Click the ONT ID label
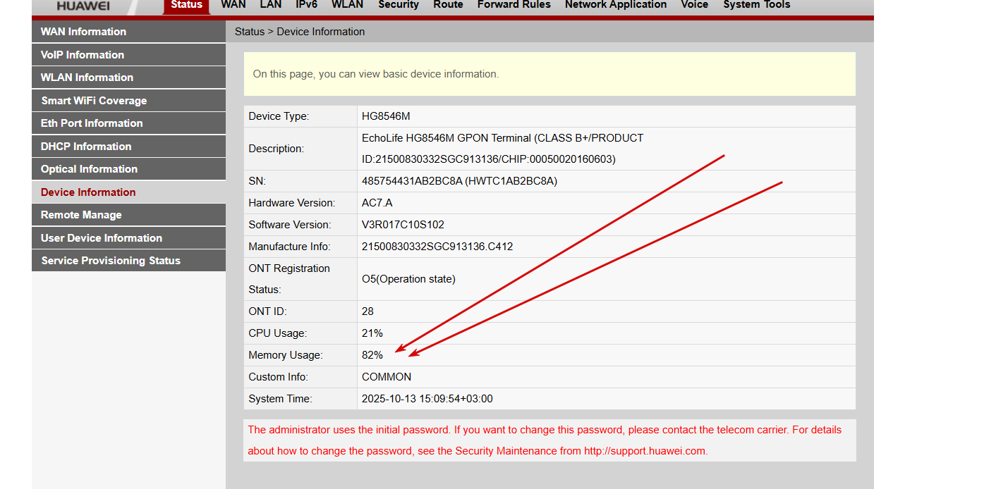 coord(267,311)
